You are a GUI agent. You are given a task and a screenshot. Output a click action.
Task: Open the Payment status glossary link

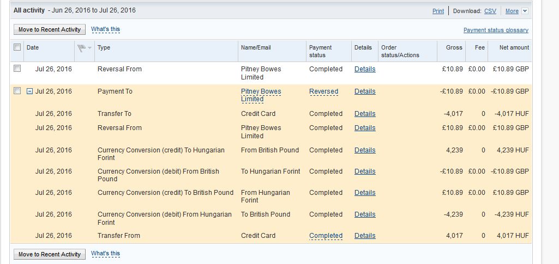click(x=496, y=30)
